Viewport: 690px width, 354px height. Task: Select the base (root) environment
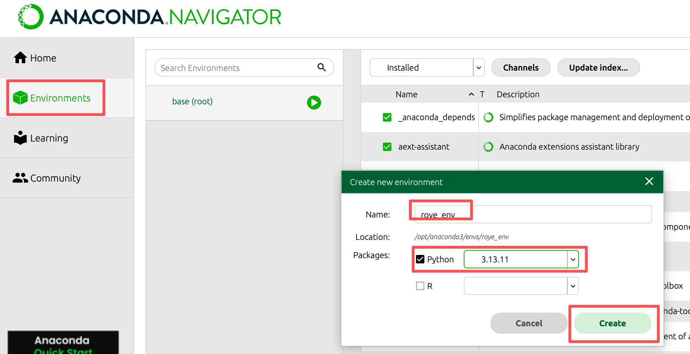(245, 103)
